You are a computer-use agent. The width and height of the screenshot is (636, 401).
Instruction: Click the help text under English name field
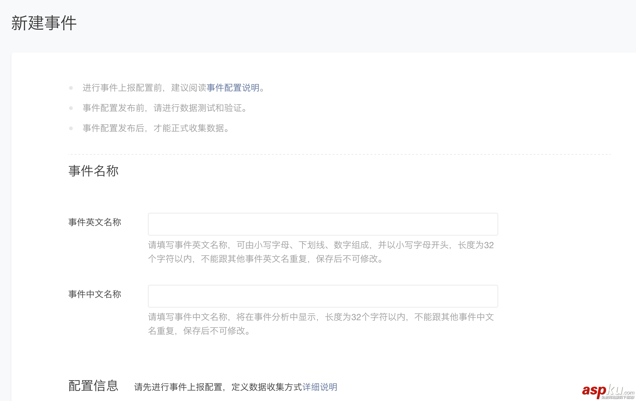(321, 252)
